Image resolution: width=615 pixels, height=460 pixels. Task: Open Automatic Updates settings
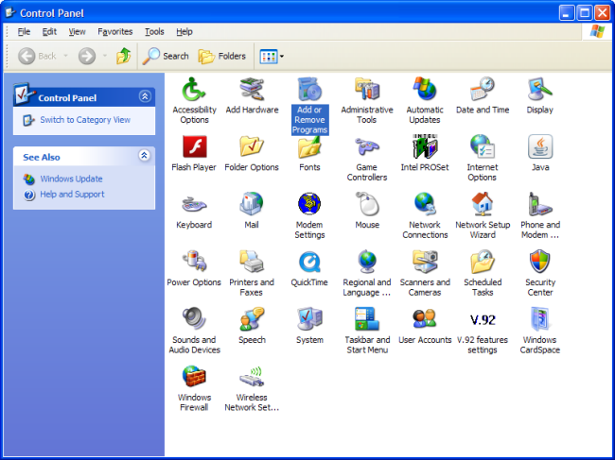[x=425, y=100]
